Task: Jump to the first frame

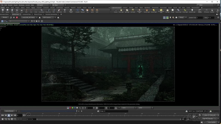Action: [x=2, y=115]
